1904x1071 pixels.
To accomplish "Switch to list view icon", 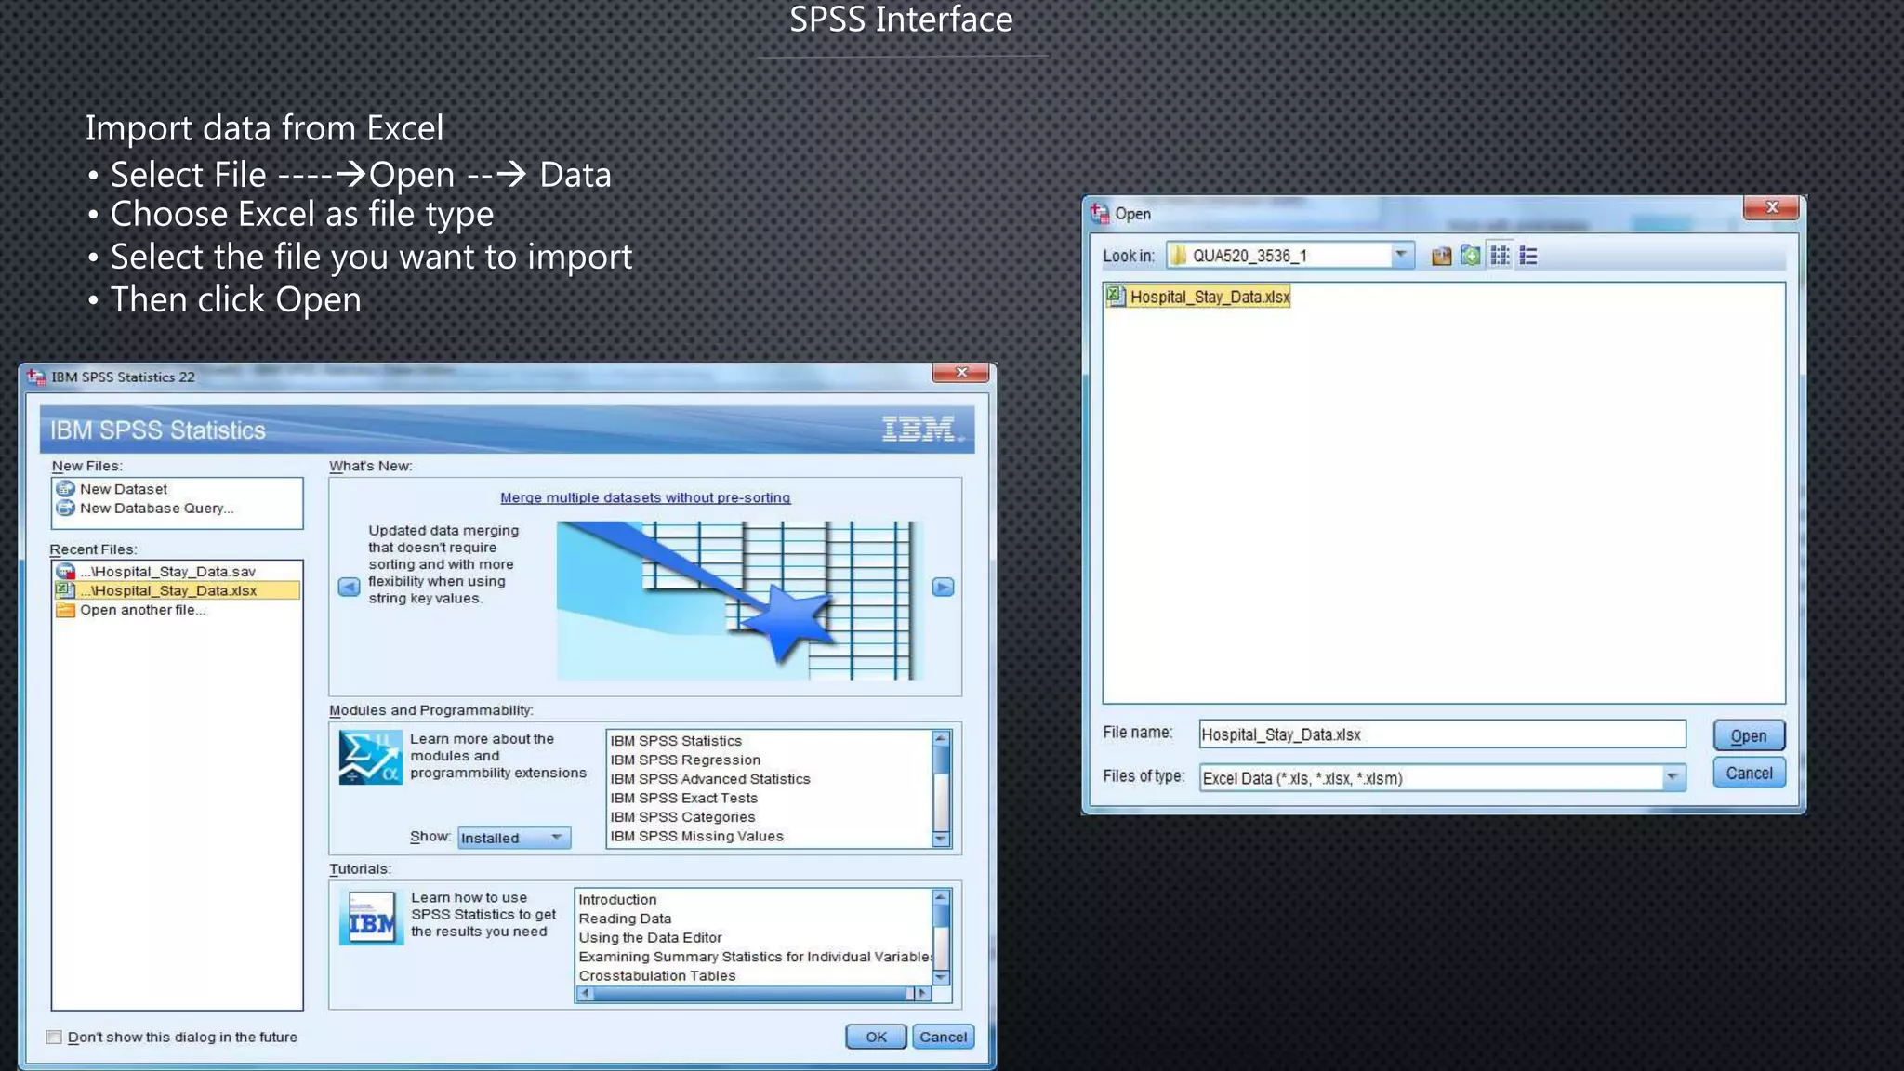I will 1500,256.
